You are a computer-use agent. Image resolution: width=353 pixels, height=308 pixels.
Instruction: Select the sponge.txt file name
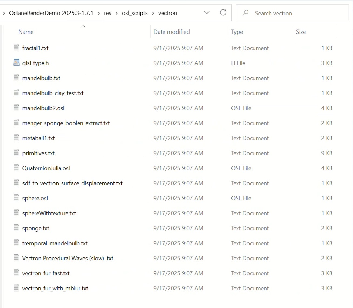pos(36,228)
